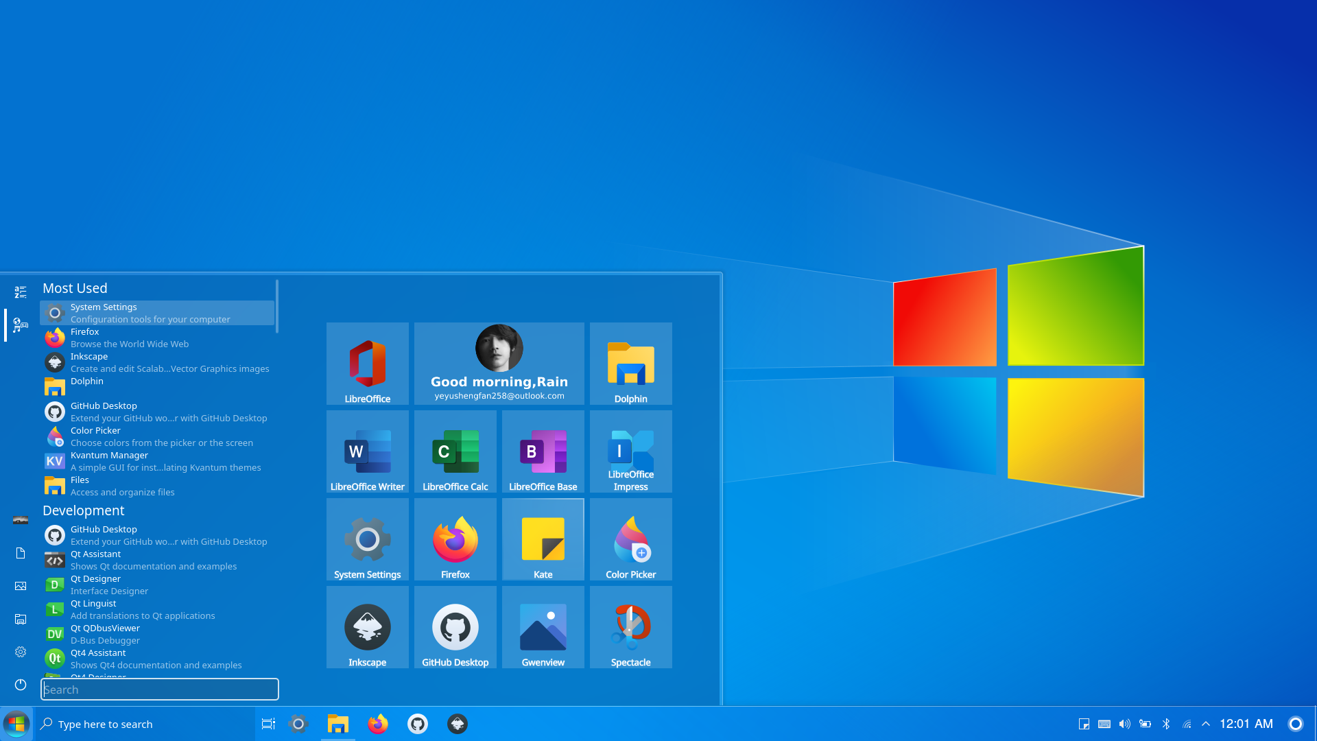Select Qt Assistant in the Development list
Image resolution: width=1317 pixels, height=741 pixels.
click(157, 560)
